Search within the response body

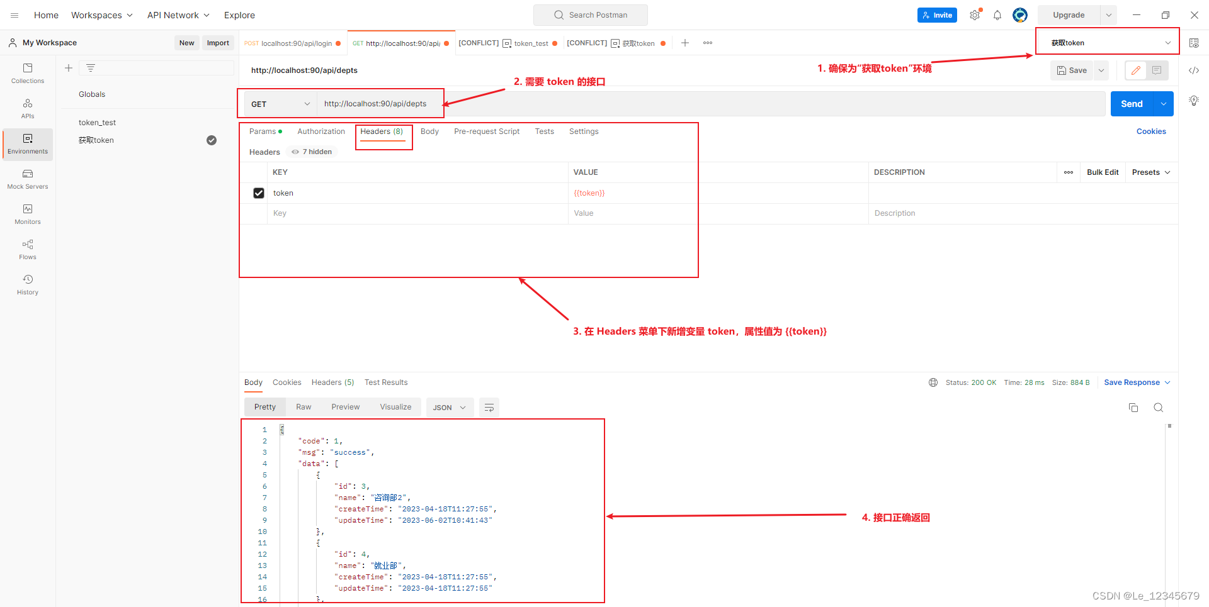(x=1159, y=407)
